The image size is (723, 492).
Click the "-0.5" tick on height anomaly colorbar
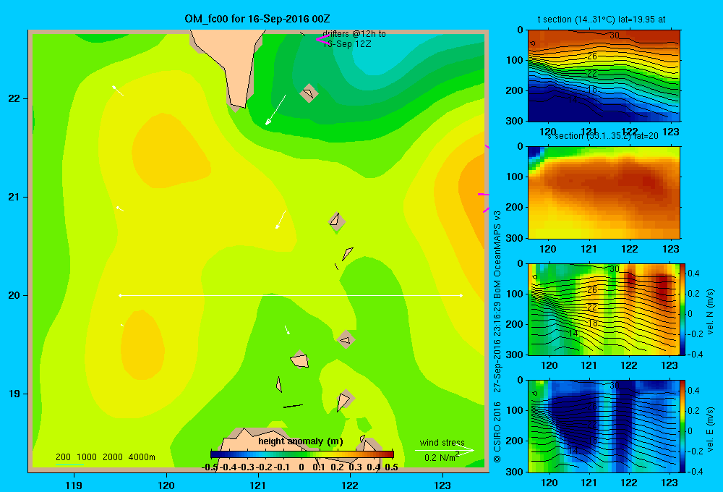[210, 467]
